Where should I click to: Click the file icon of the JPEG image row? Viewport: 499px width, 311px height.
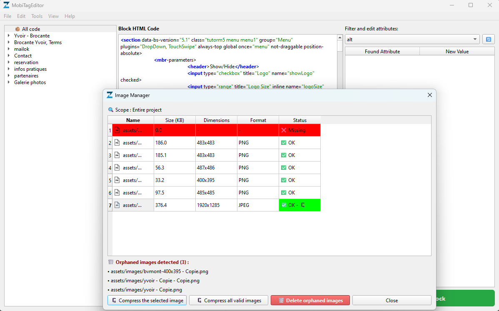pos(117,205)
